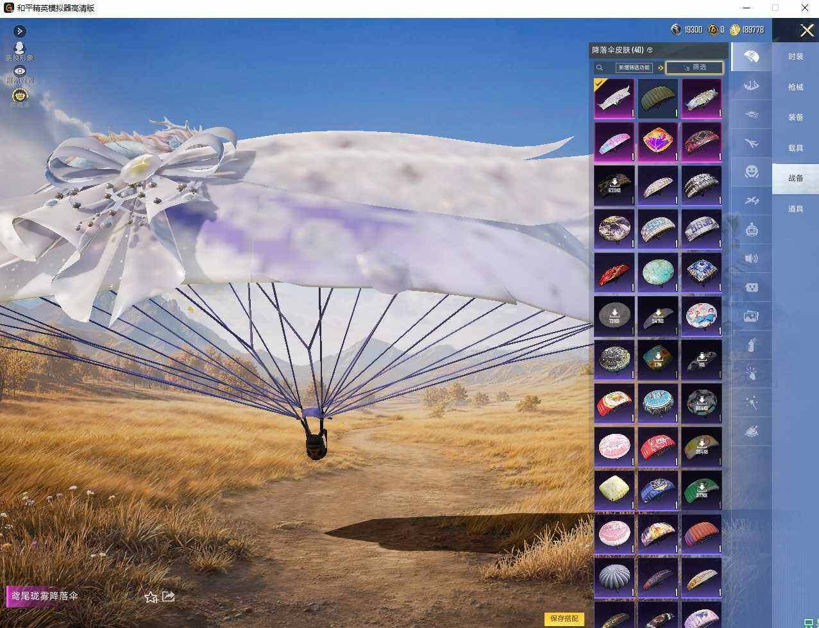The width and height of the screenshot is (819, 628).
Task: Switch to the 载具 tab
Action: (795, 147)
